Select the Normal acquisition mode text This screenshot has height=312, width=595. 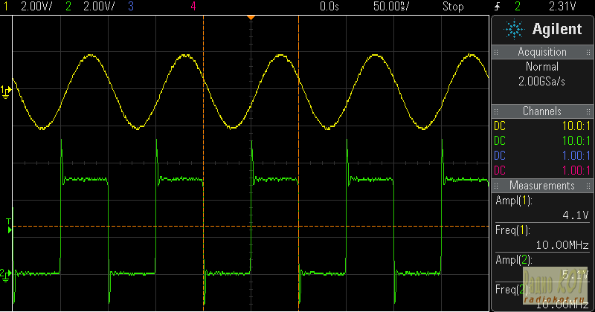coord(541,67)
